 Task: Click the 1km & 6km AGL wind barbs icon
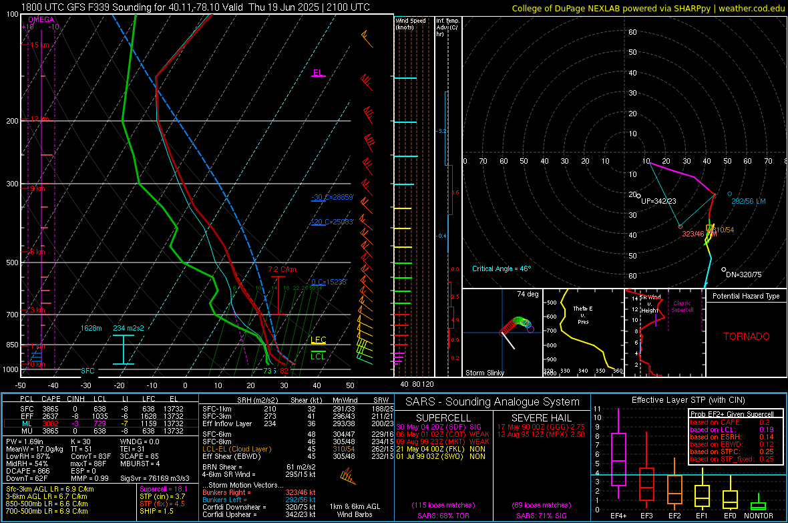point(348,476)
